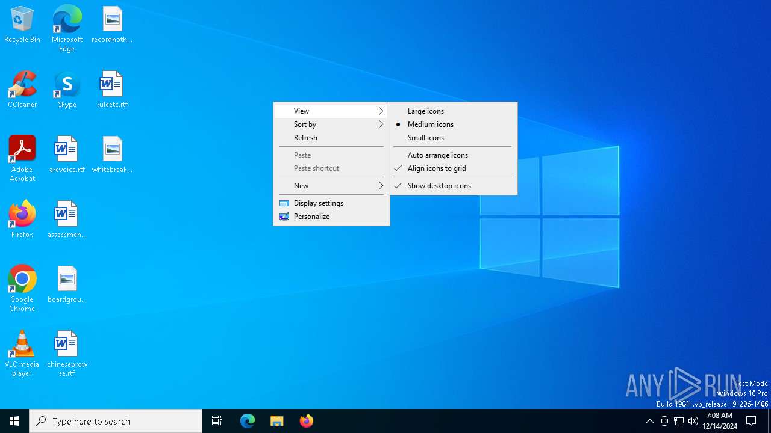This screenshot has height=433, width=771.
Task: Choose Refresh in the context menu
Action: pyautogui.click(x=331, y=138)
